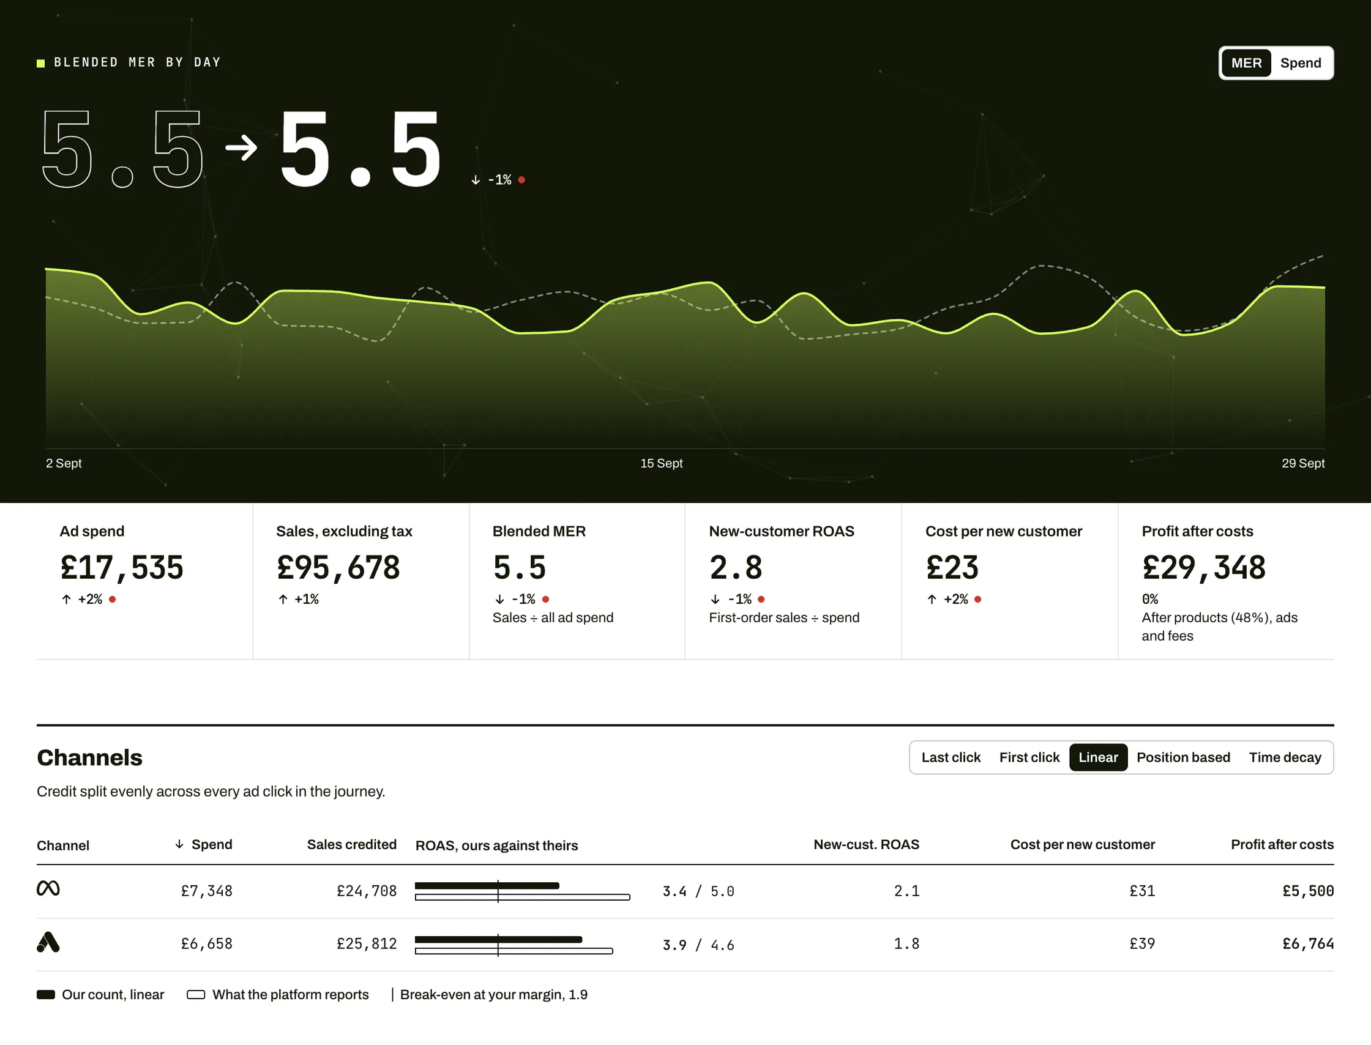Click Meta's filled ROAS bar

click(x=487, y=885)
